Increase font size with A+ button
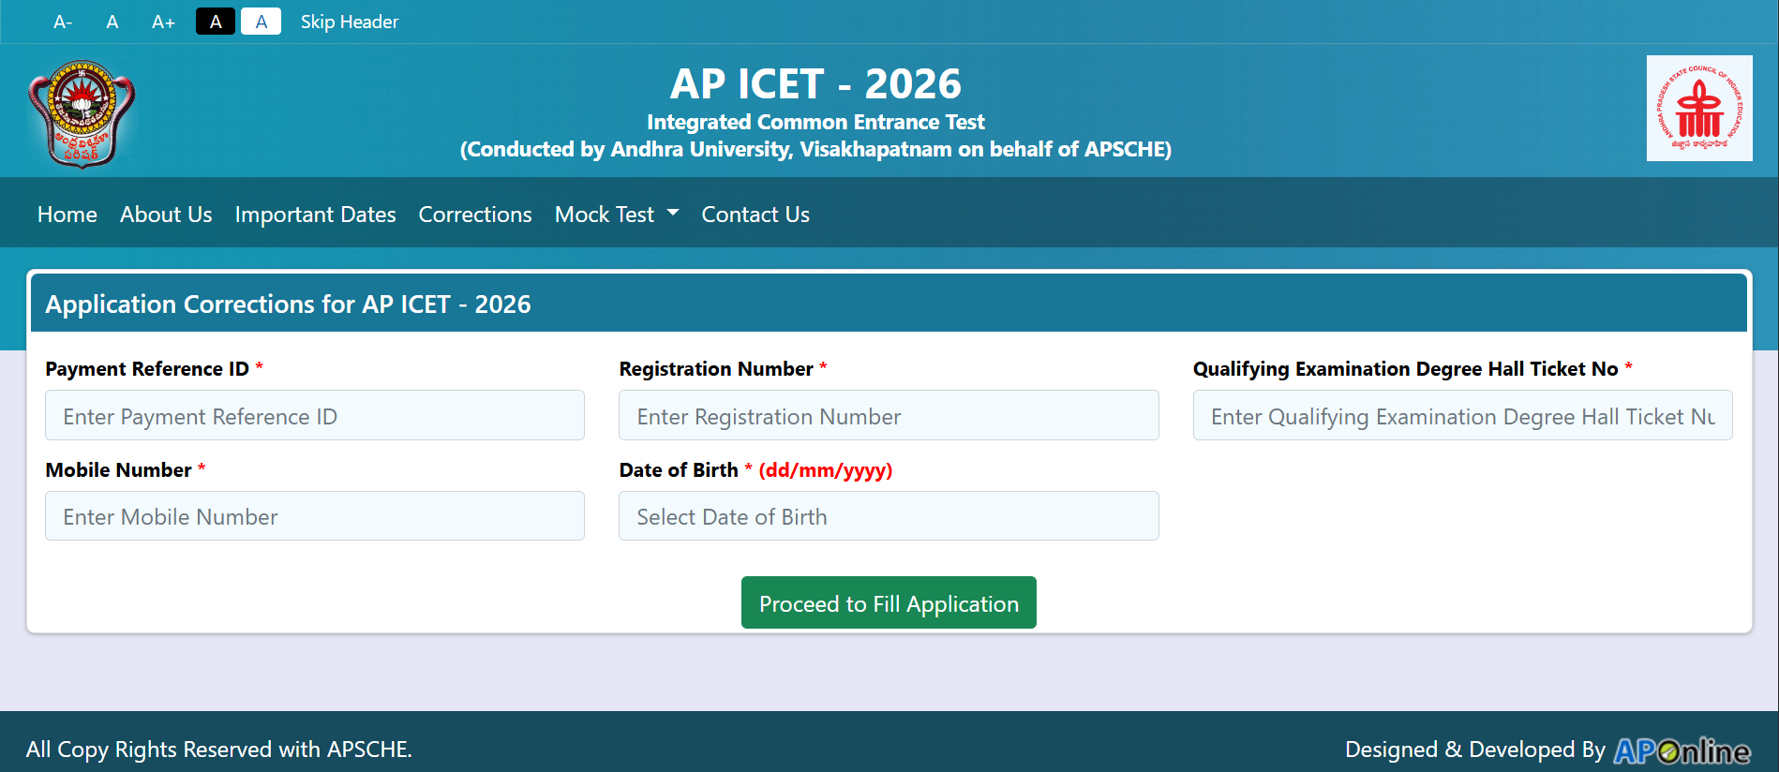This screenshot has width=1779, height=772. (x=163, y=22)
